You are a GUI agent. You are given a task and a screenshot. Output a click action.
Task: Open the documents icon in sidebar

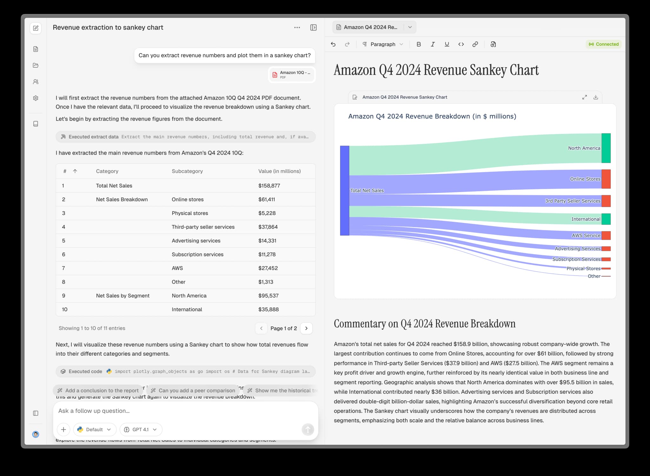(x=36, y=49)
